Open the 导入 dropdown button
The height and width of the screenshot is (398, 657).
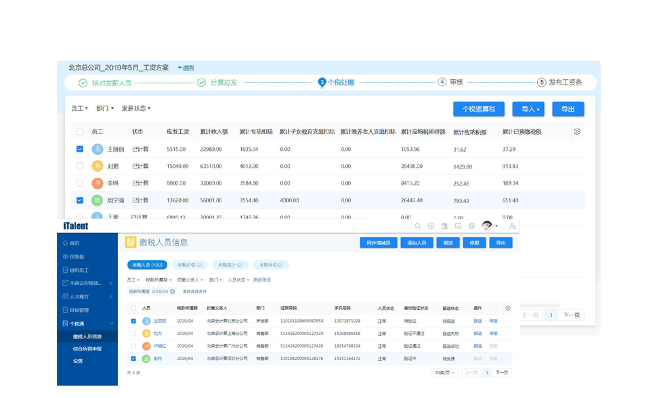pos(528,109)
